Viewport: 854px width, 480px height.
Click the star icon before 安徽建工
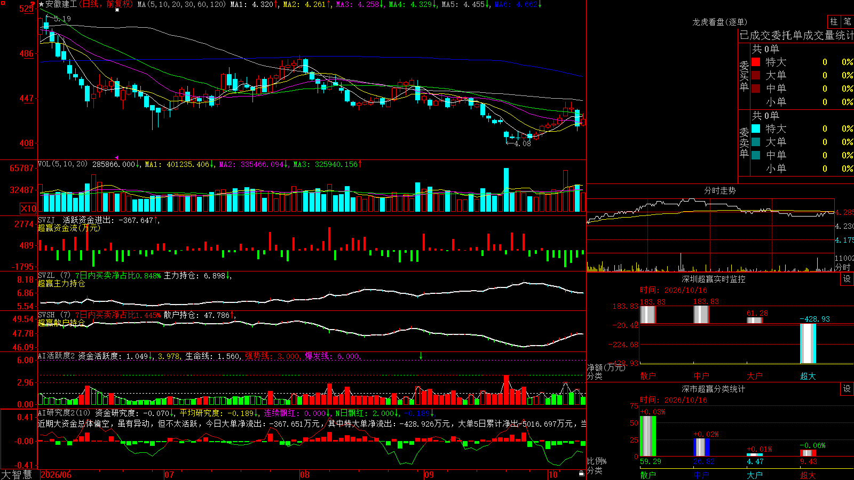pyautogui.click(x=42, y=4)
